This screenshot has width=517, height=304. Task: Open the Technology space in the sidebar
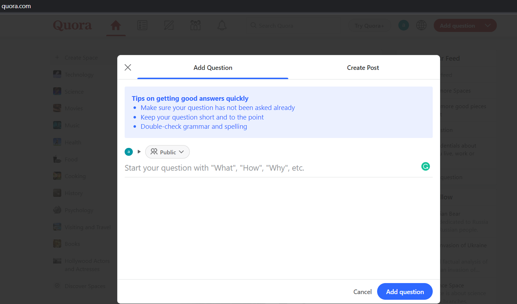[79, 74]
